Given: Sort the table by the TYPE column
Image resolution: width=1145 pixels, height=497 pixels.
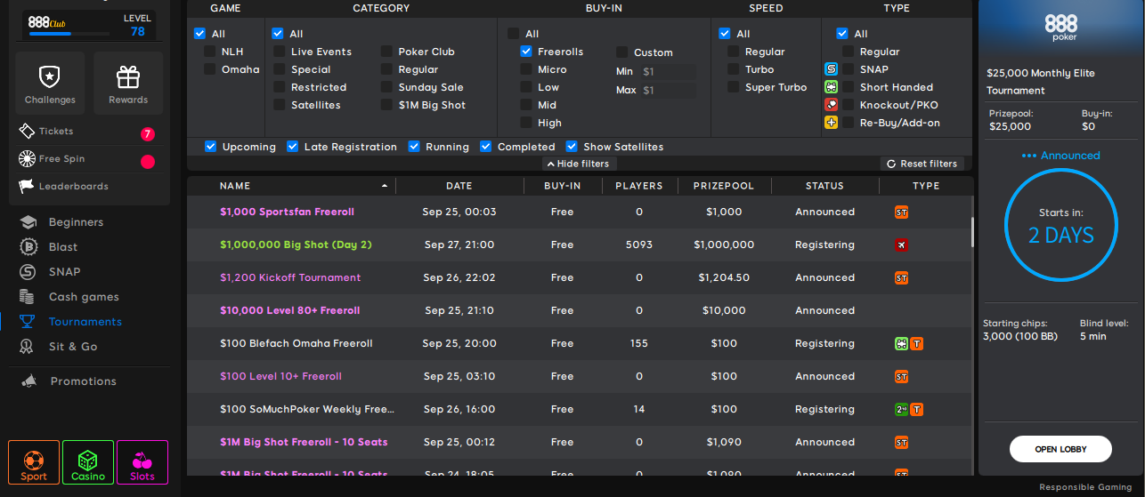Looking at the screenshot, I should (926, 186).
